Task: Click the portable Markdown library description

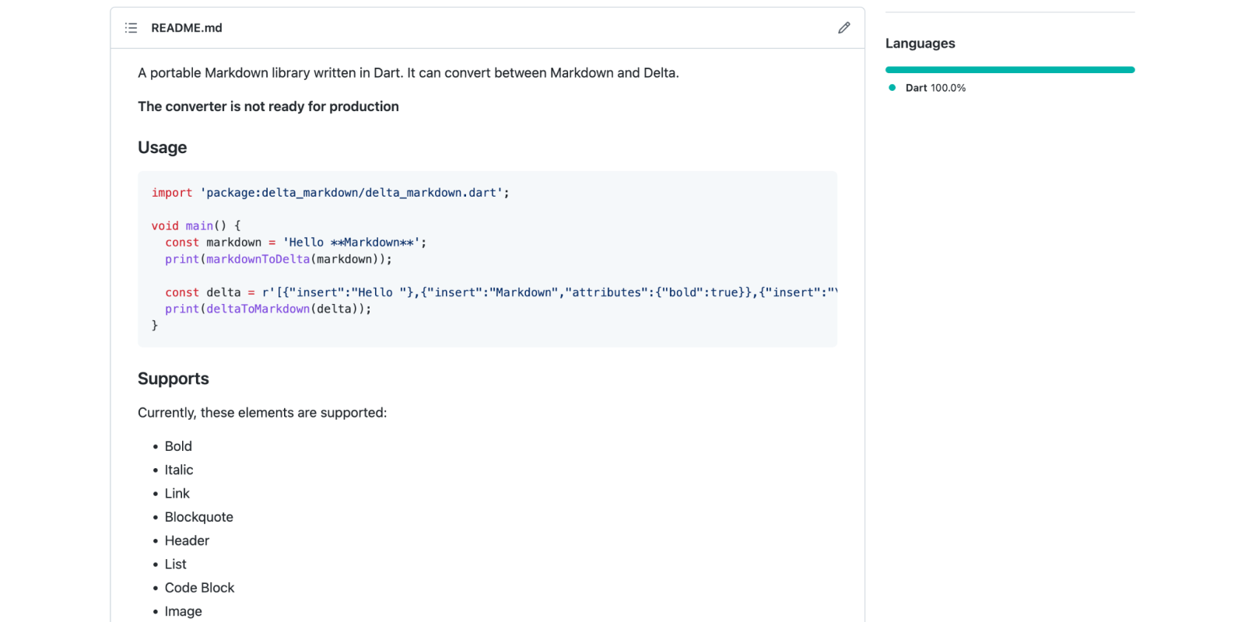Action: 409,73
